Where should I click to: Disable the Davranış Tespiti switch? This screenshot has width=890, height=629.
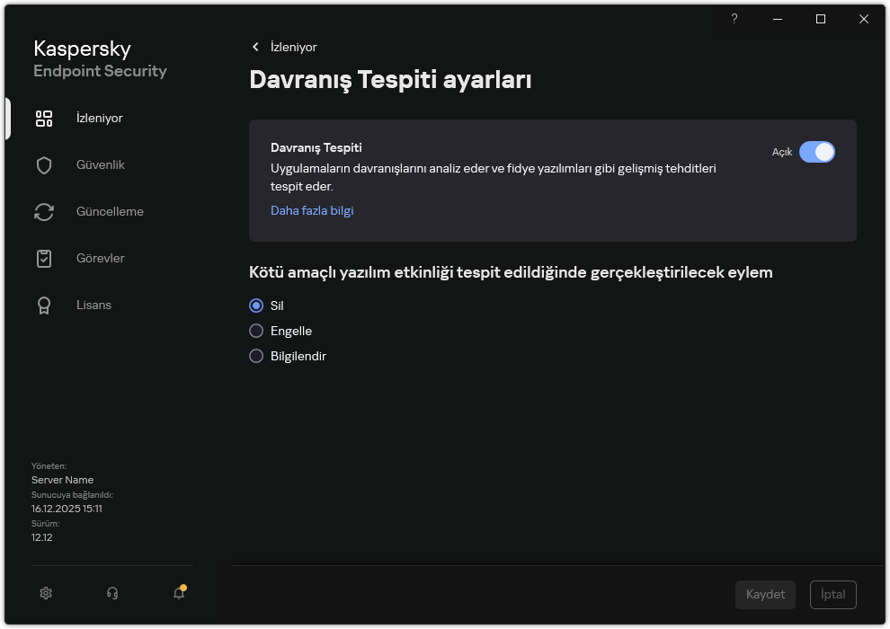819,152
